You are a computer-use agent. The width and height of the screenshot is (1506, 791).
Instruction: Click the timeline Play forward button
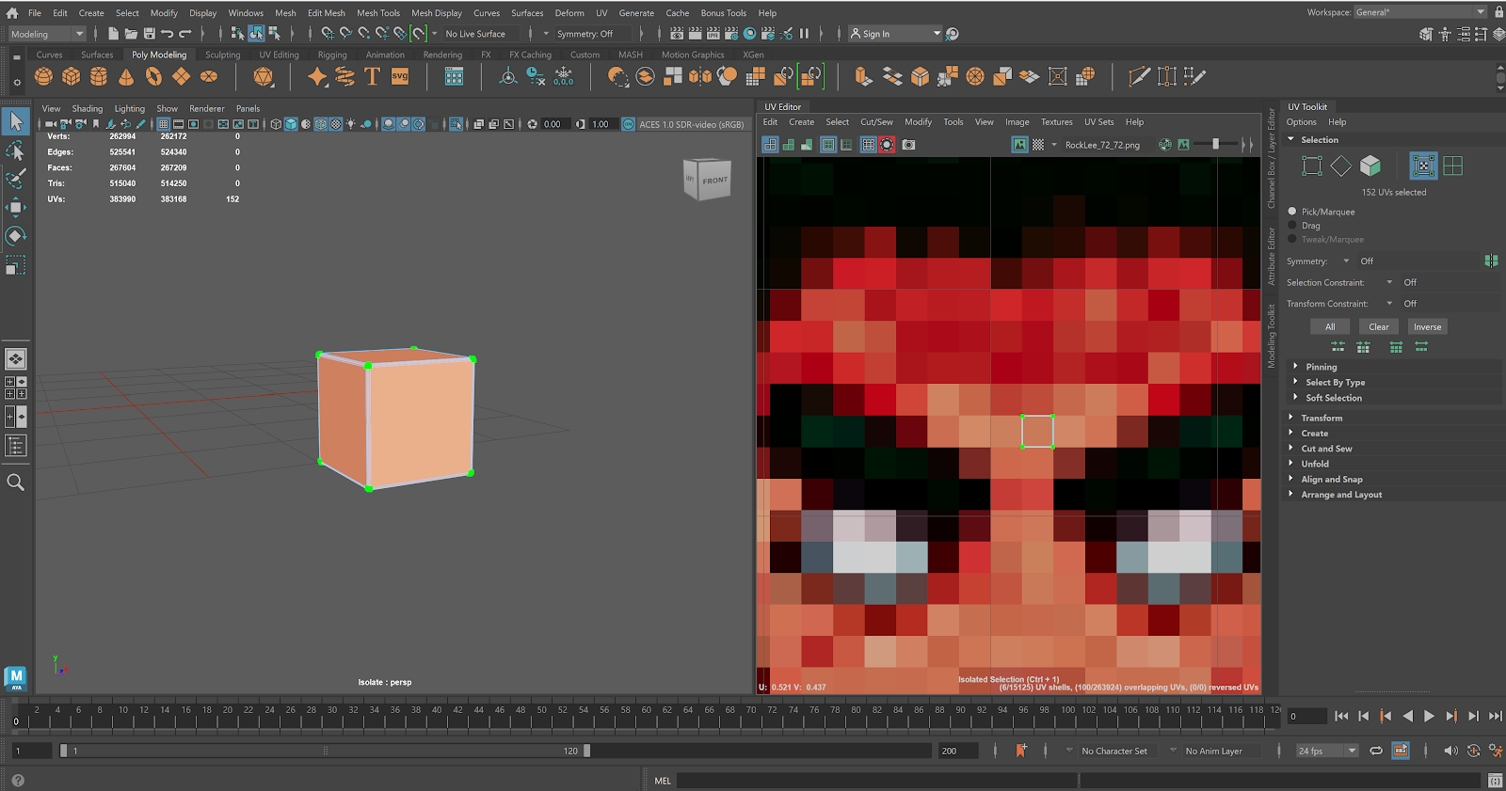(x=1429, y=717)
